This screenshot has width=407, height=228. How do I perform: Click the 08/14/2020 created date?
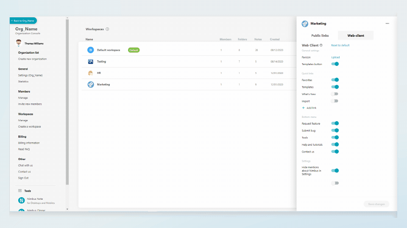click(277, 62)
